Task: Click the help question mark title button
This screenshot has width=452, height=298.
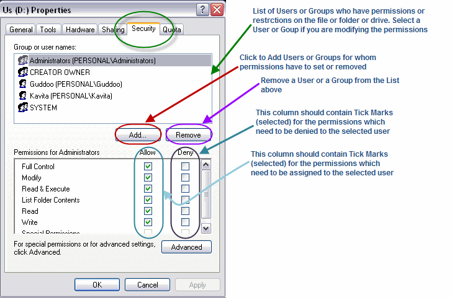Action: point(203,10)
